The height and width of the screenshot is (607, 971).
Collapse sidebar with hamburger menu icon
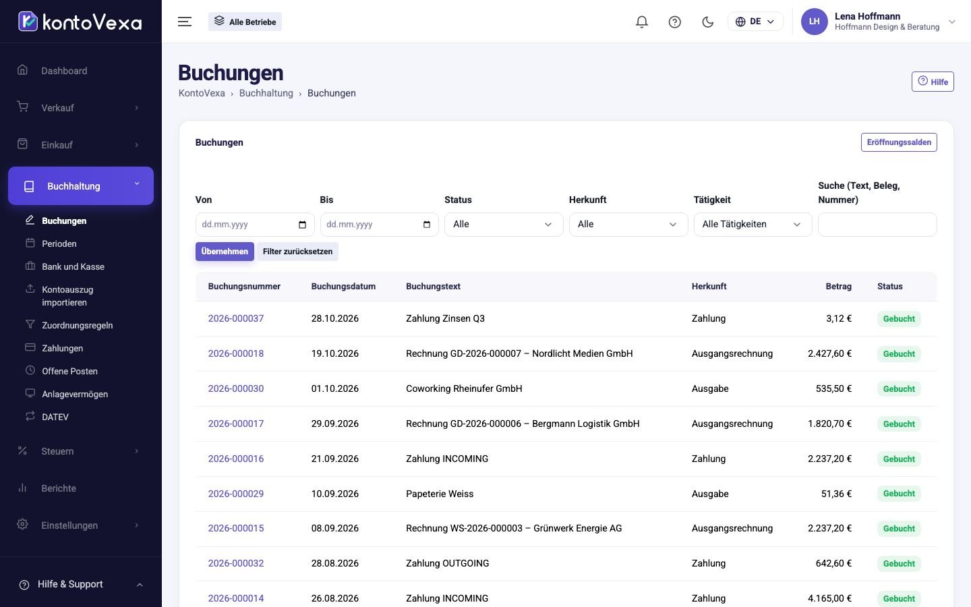pyautogui.click(x=185, y=22)
